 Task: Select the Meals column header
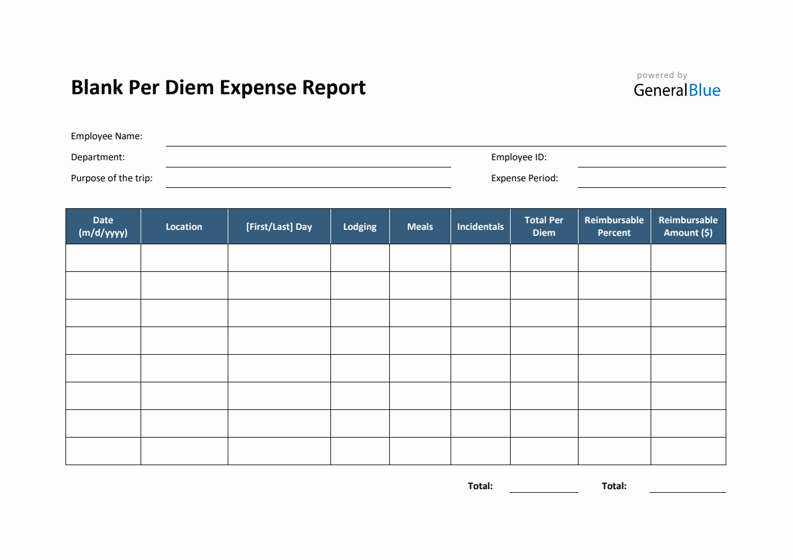[420, 226]
